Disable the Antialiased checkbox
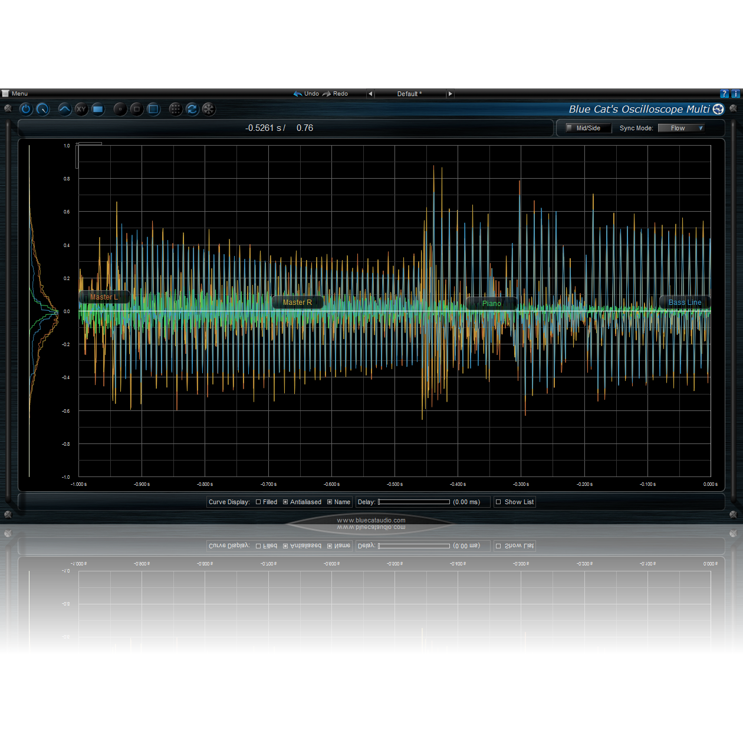This screenshot has width=743, height=743. click(x=285, y=502)
